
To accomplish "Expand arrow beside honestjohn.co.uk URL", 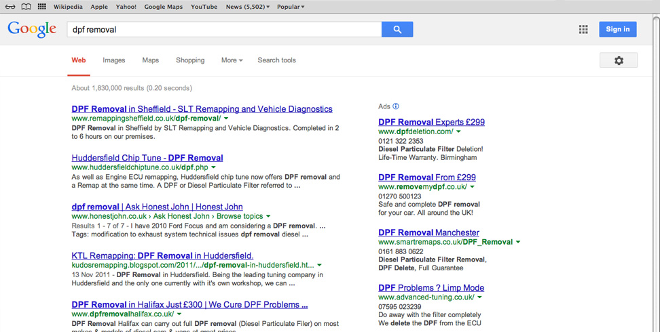I will [268, 216].
